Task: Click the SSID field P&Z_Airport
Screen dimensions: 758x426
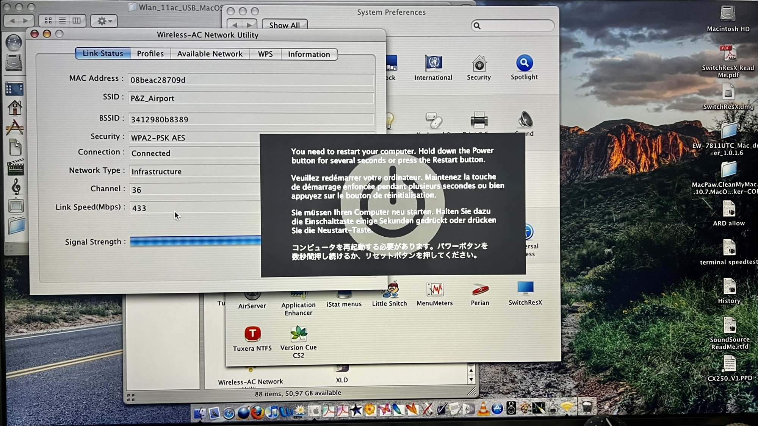Action: point(251,98)
